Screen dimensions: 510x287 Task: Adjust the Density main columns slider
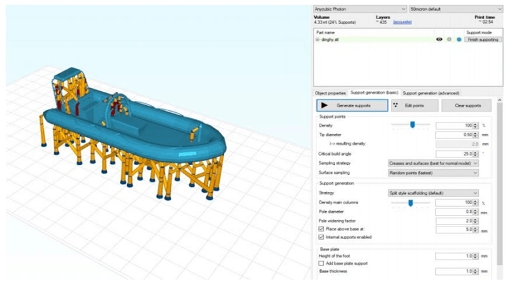pos(411,203)
